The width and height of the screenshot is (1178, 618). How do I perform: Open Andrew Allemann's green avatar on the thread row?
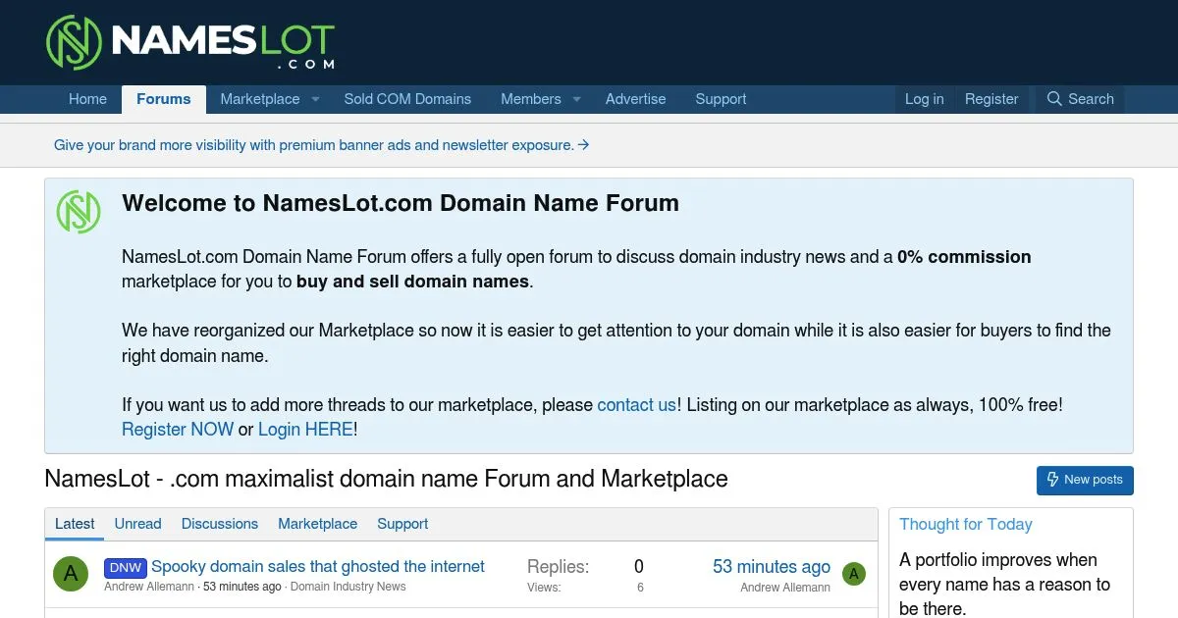70,574
